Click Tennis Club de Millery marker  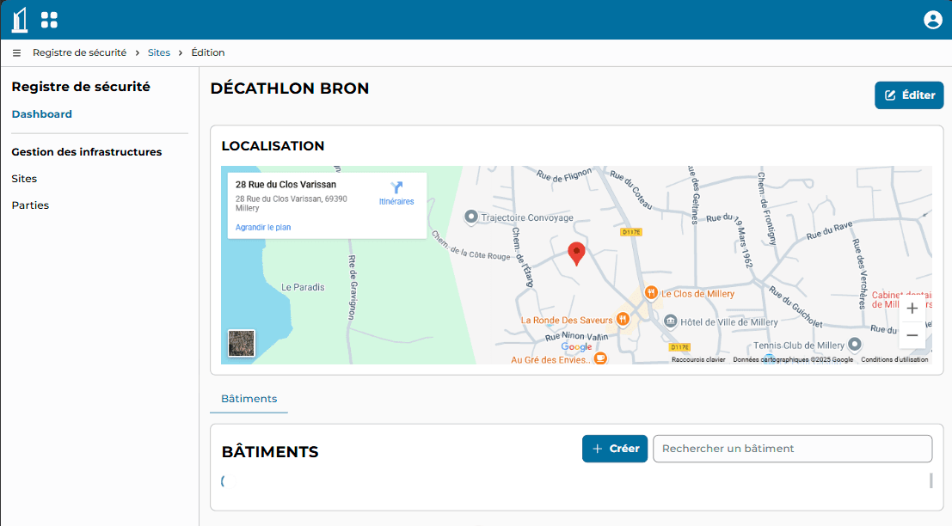click(x=854, y=345)
